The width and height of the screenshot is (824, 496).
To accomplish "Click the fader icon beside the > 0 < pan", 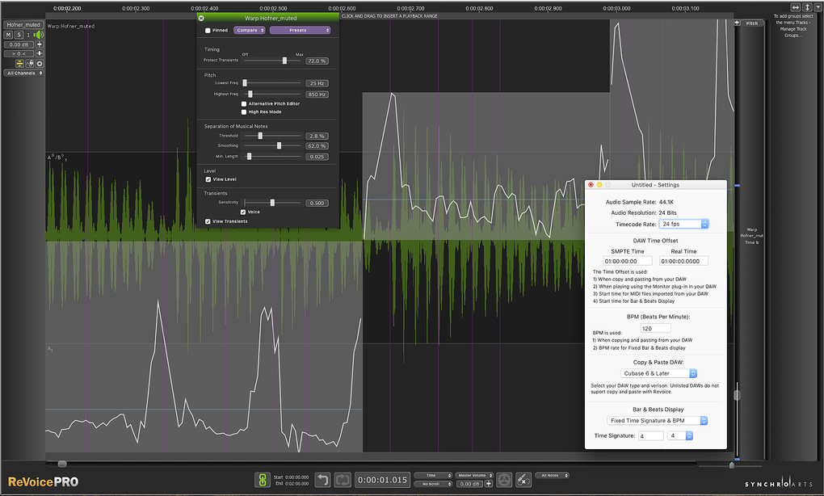I will [40, 53].
